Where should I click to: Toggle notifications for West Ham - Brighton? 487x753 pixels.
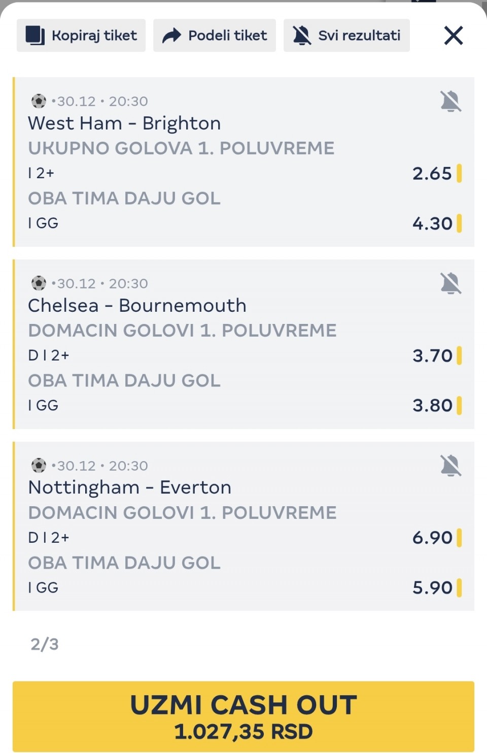pos(450,102)
